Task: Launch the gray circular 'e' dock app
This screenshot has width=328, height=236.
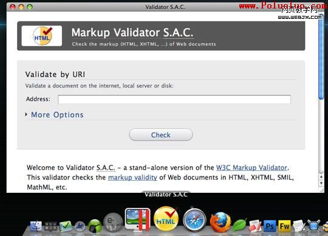Action: [x=113, y=223]
